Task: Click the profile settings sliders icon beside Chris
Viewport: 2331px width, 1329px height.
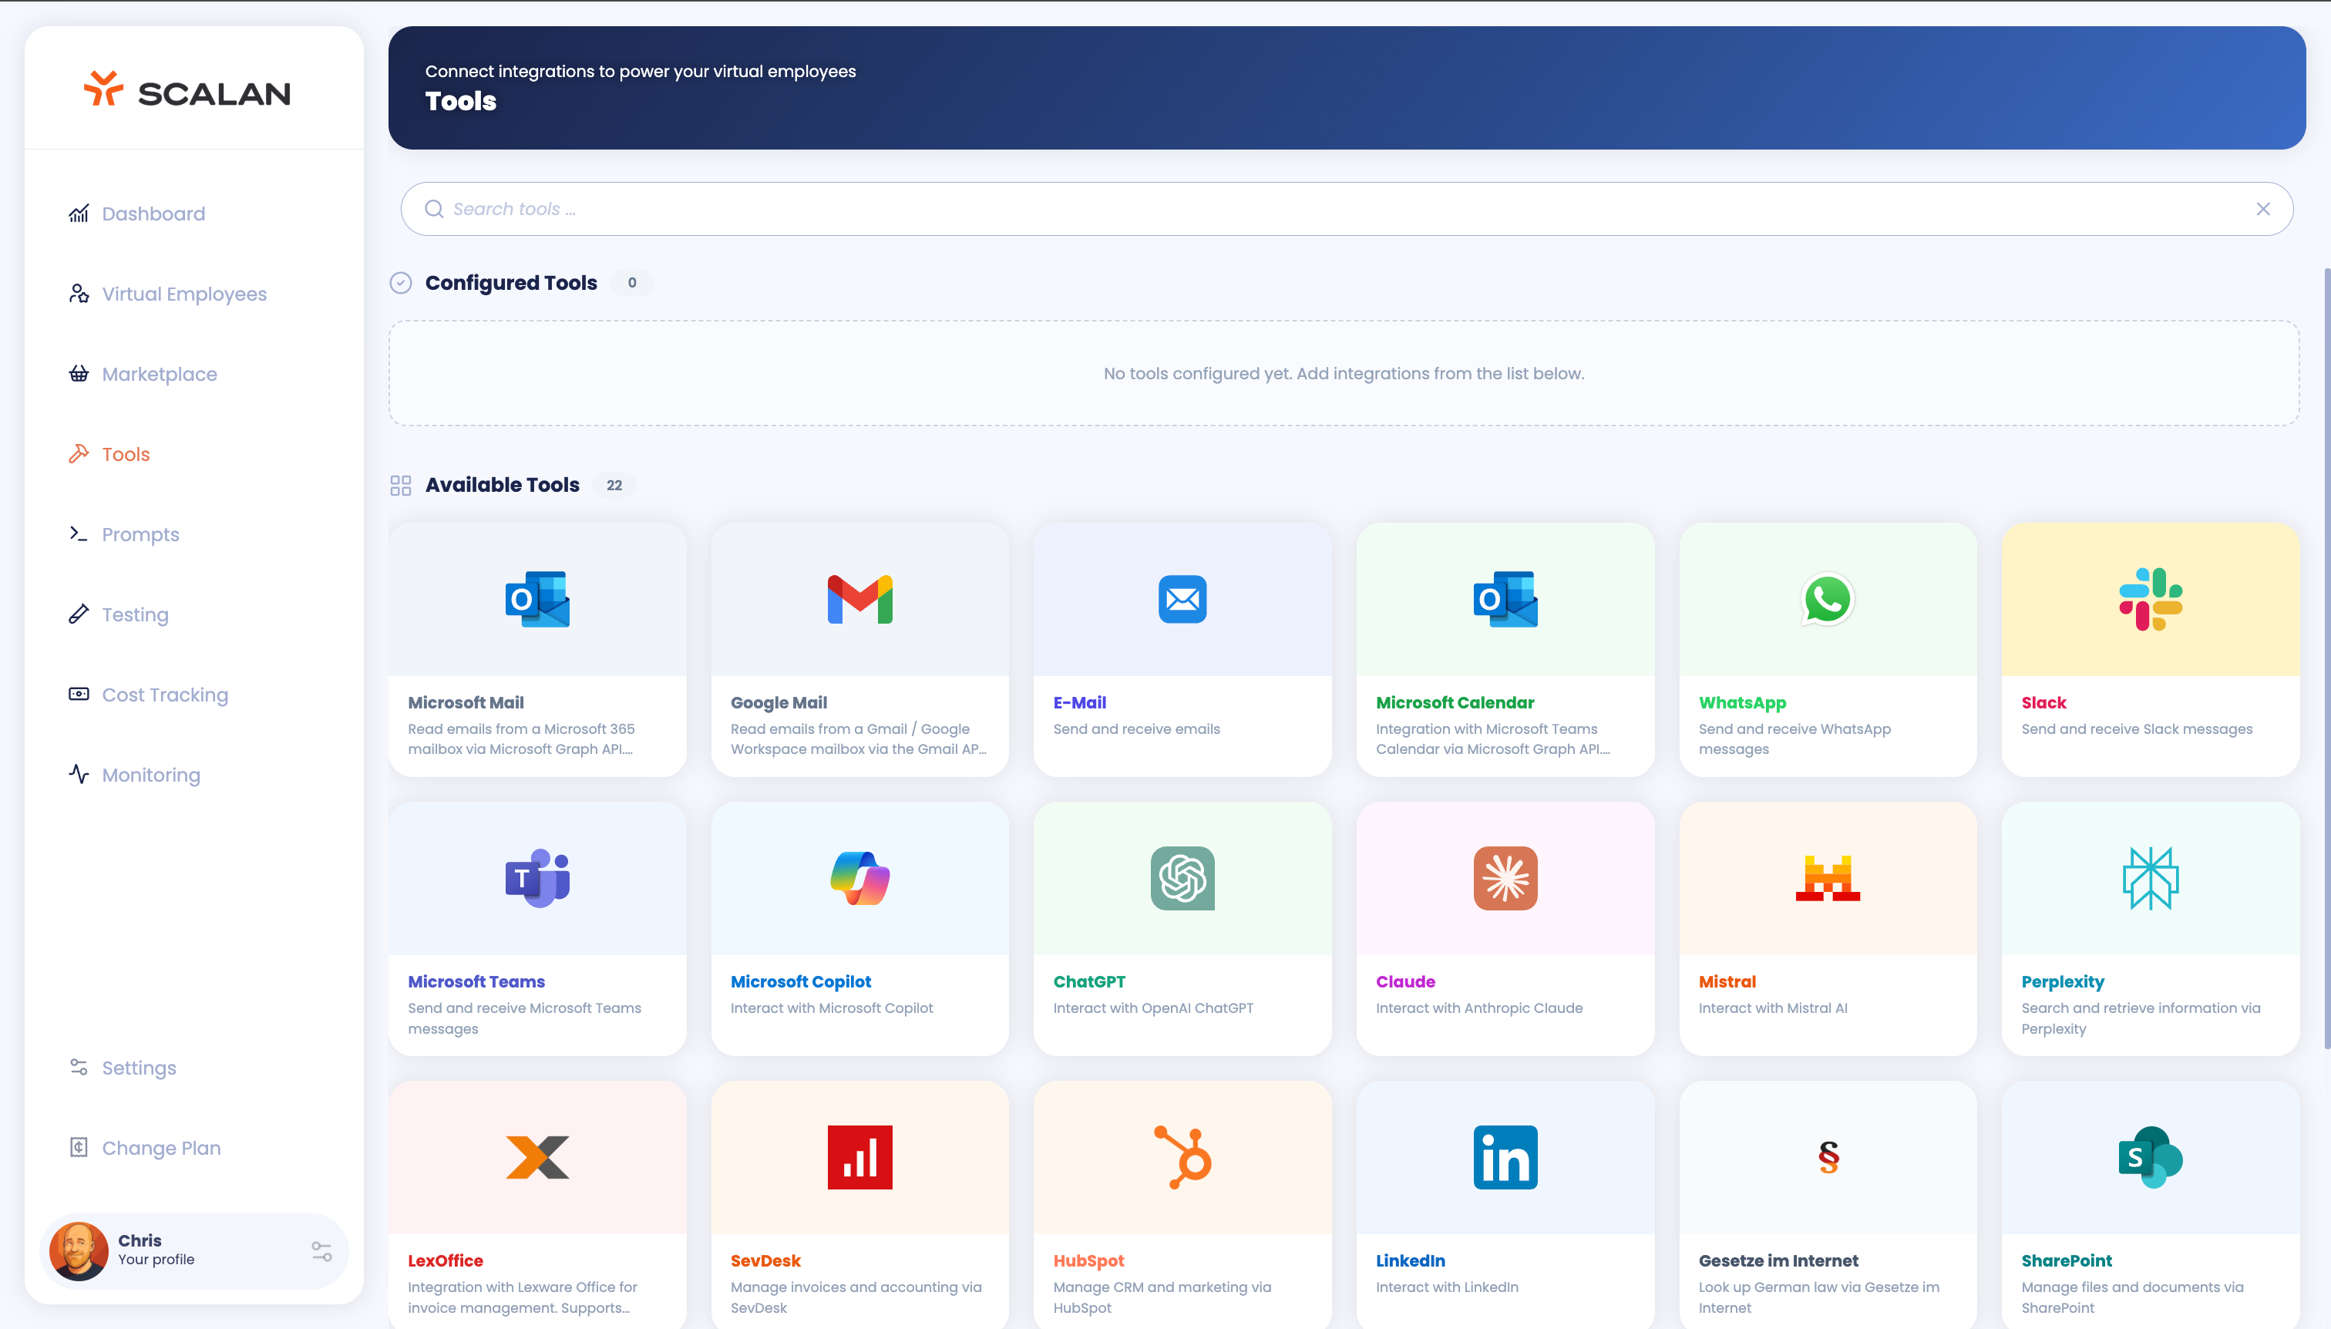Action: [321, 1250]
